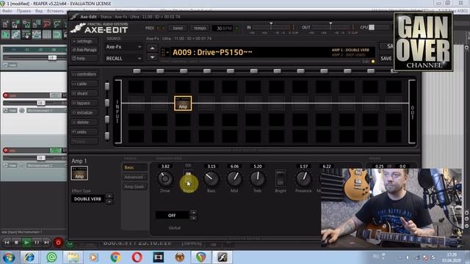470x264 pixels.
Task: Click the A009 Drive~P5150 preset name
Action: [x=212, y=52]
